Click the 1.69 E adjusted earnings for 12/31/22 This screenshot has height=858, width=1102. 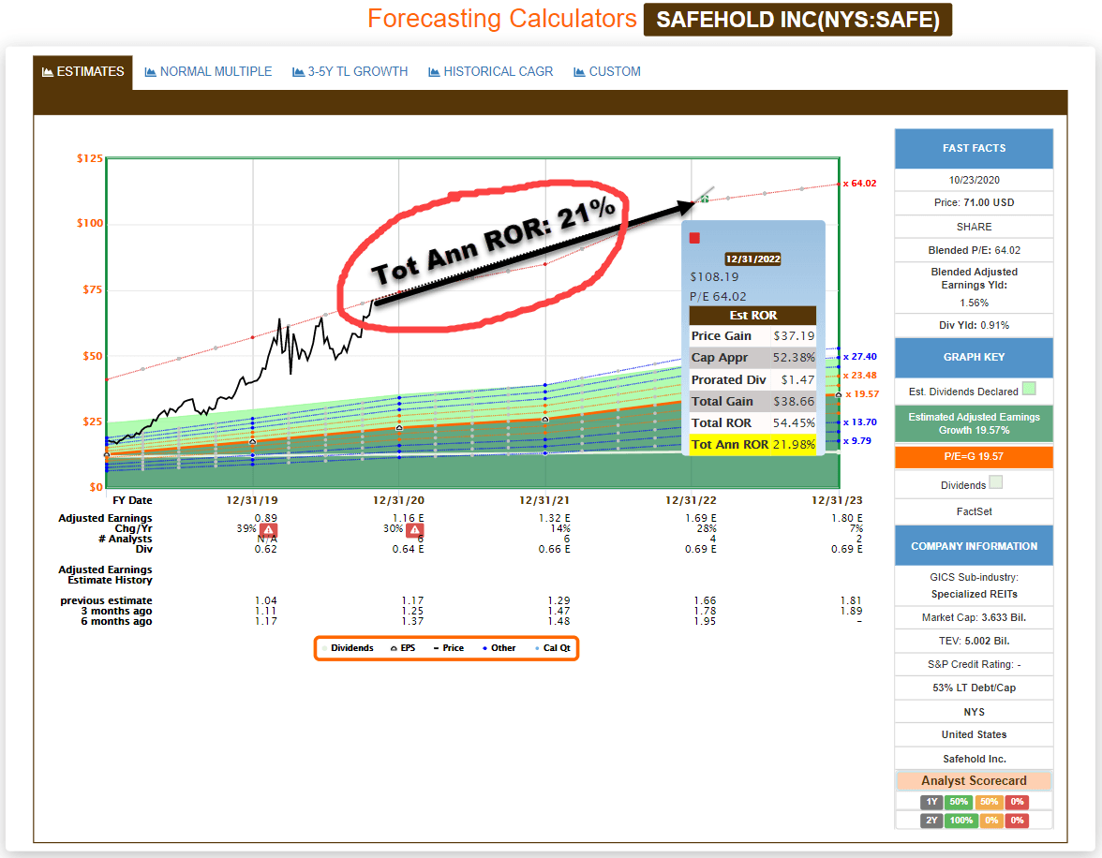(x=701, y=518)
